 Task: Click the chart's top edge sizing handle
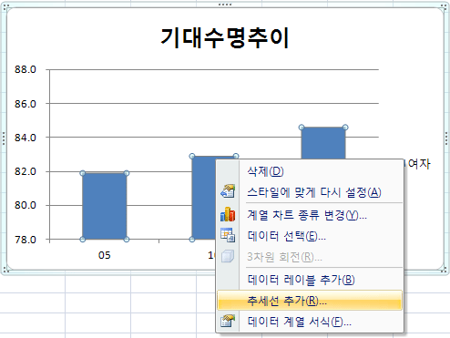coord(225,5)
